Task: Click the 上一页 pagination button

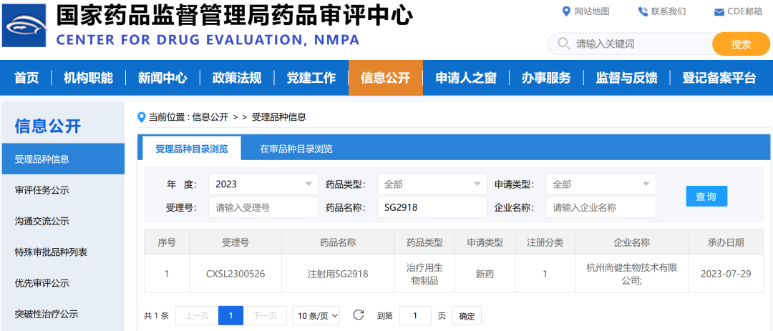Action: pos(197,316)
